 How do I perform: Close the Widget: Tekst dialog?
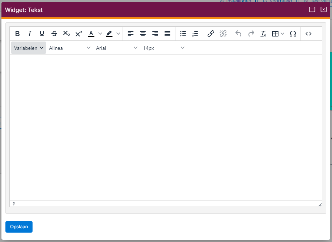point(324,9)
